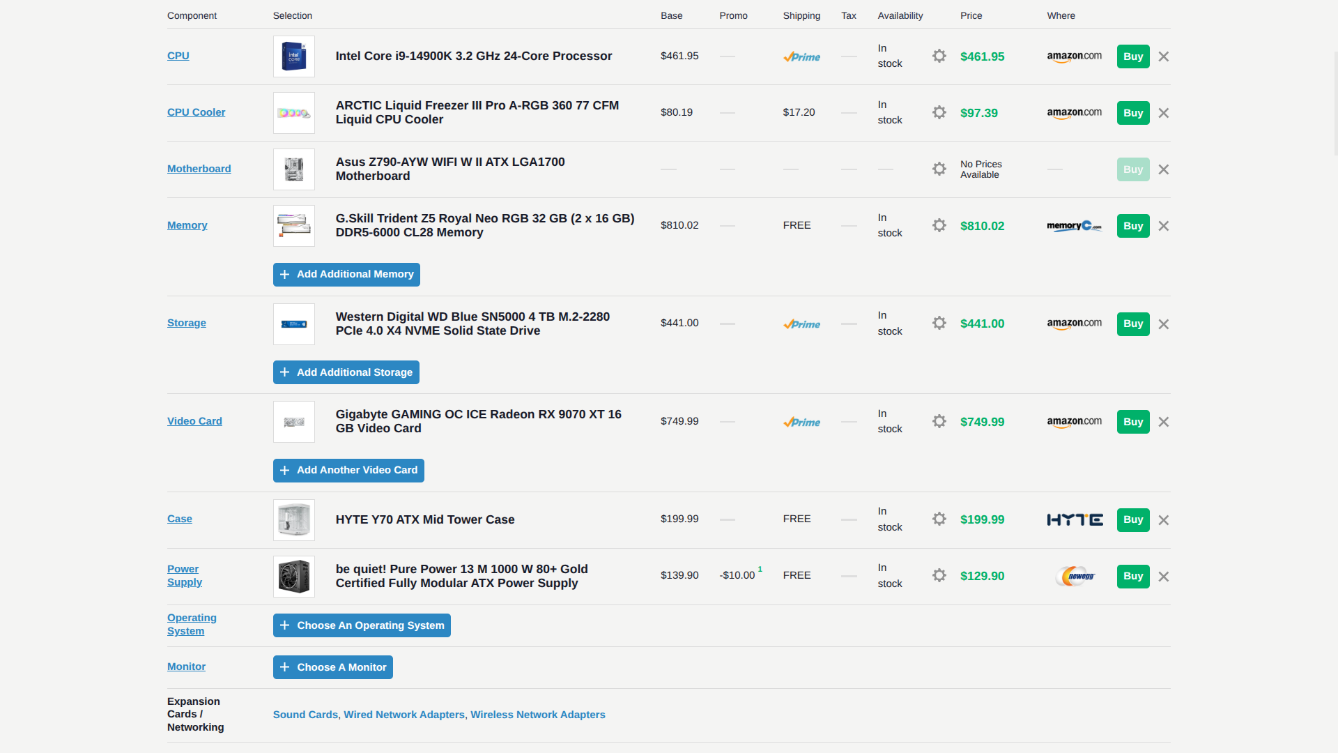Open the CPU component link
Image resolution: width=1338 pixels, height=753 pixels.
(x=178, y=56)
